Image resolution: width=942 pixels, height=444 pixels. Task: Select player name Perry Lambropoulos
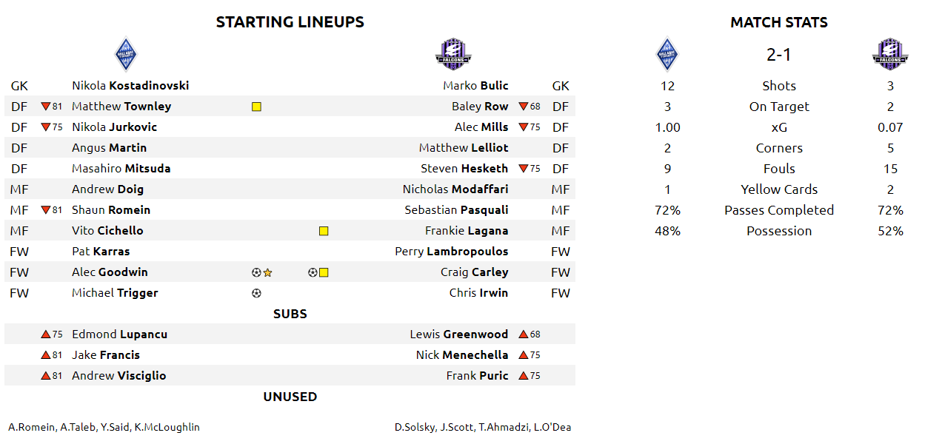(x=452, y=252)
